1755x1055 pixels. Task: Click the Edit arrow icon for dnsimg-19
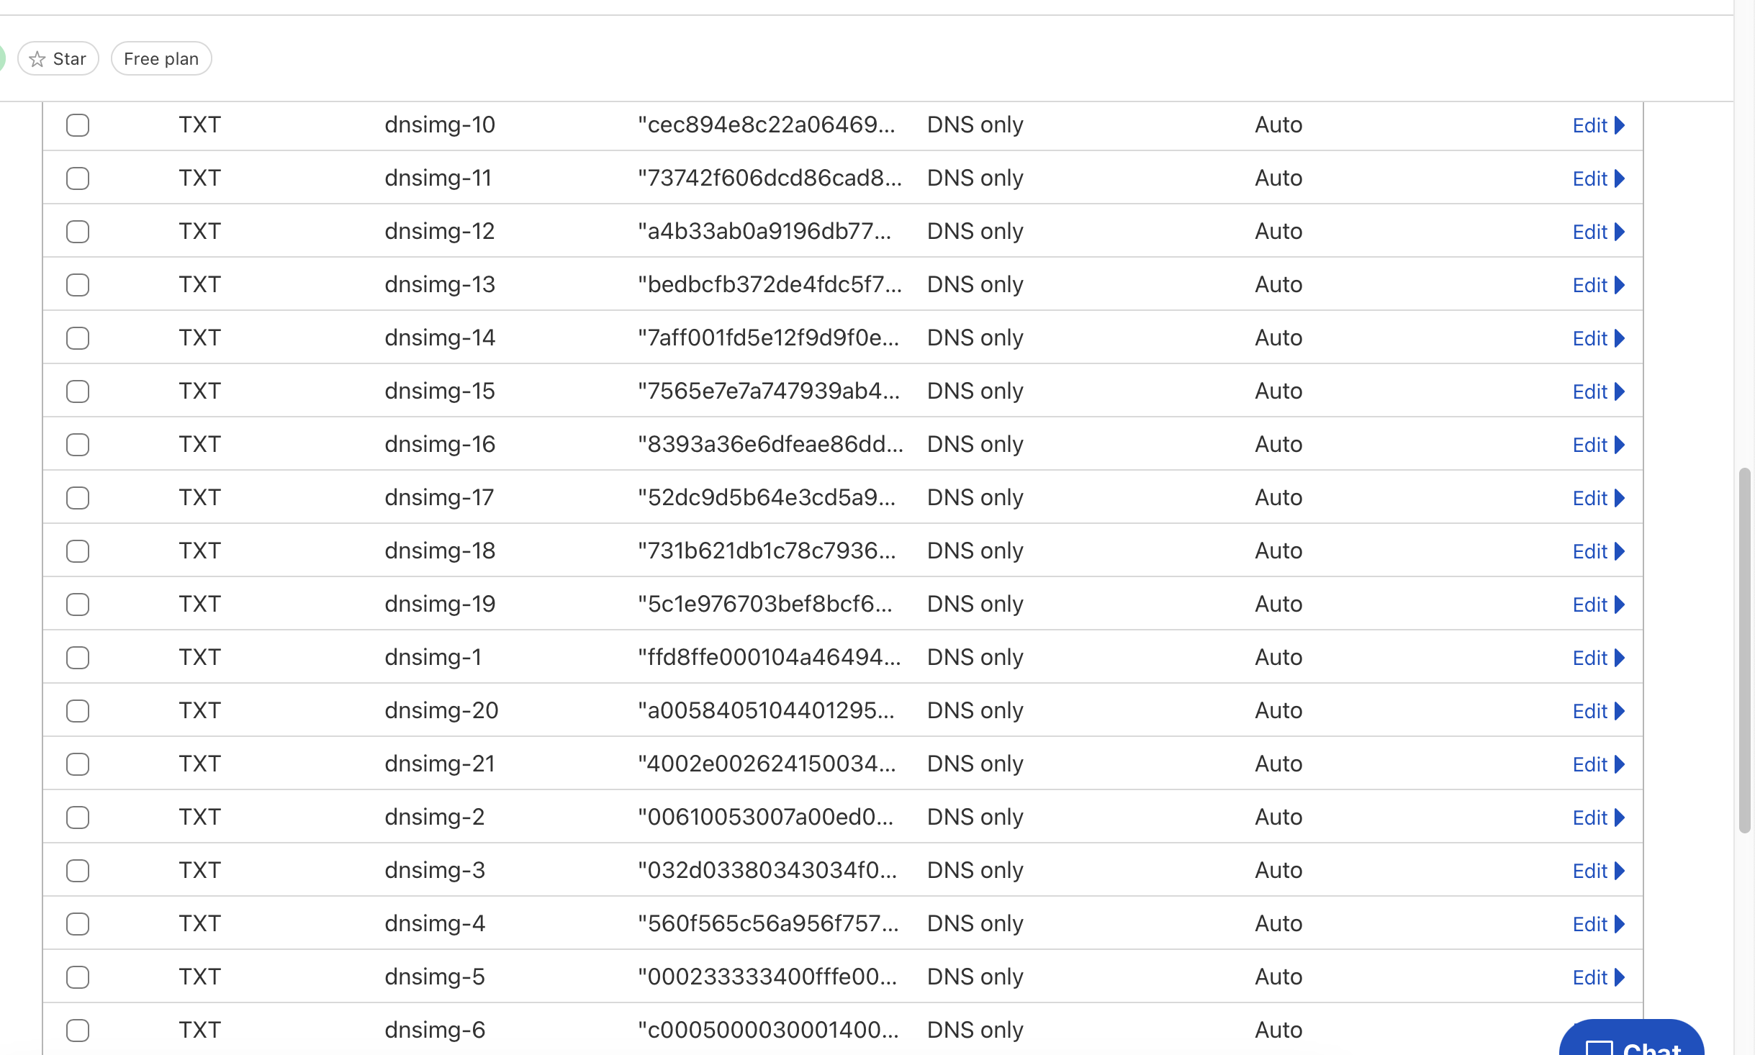pyautogui.click(x=1620, y=605)
